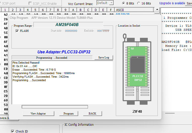Image resolution: width=192 pixels, height=133 pixels.
Task: Open the Upgrade is available link
Action: [172, 3]
